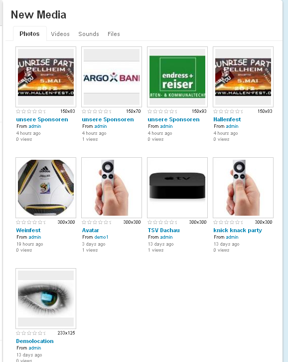The height and width of the screenshot is (362, 288).
Task: Open the Hallenfest title link
Action: (227, 119)
